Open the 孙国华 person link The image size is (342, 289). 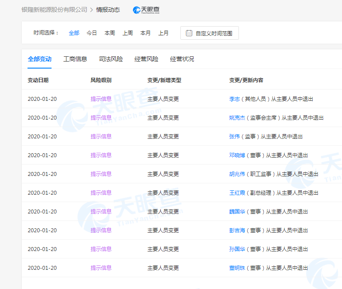tap(237, 249)
